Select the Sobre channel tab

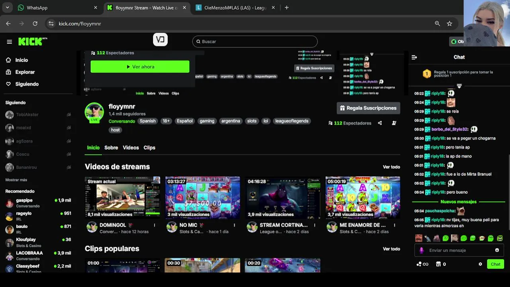pos(111,147)
